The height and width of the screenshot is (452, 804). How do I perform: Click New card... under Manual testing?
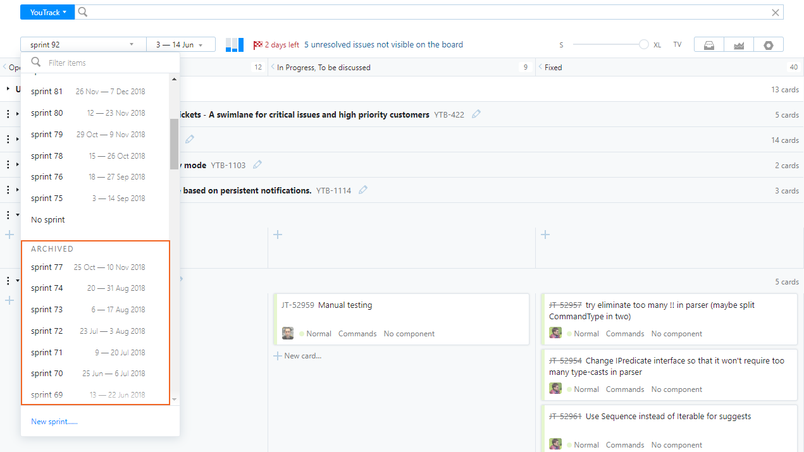(297, 356)
